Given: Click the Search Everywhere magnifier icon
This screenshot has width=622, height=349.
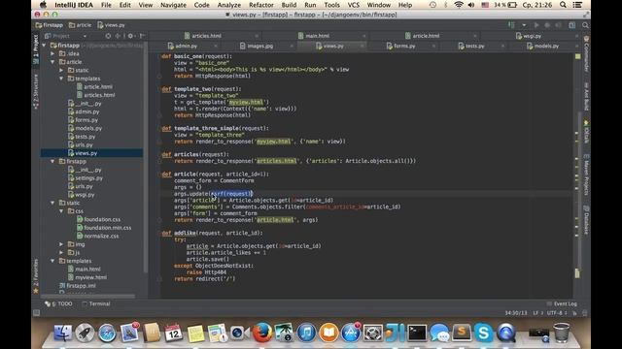Looking at the screenshot, I should 585,25.
